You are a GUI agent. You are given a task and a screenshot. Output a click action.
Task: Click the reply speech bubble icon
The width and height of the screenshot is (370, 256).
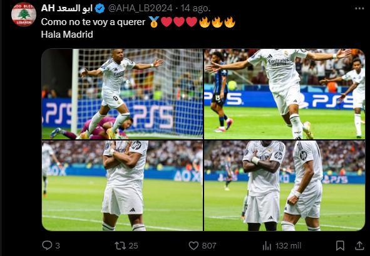click(x=47, y=245)
